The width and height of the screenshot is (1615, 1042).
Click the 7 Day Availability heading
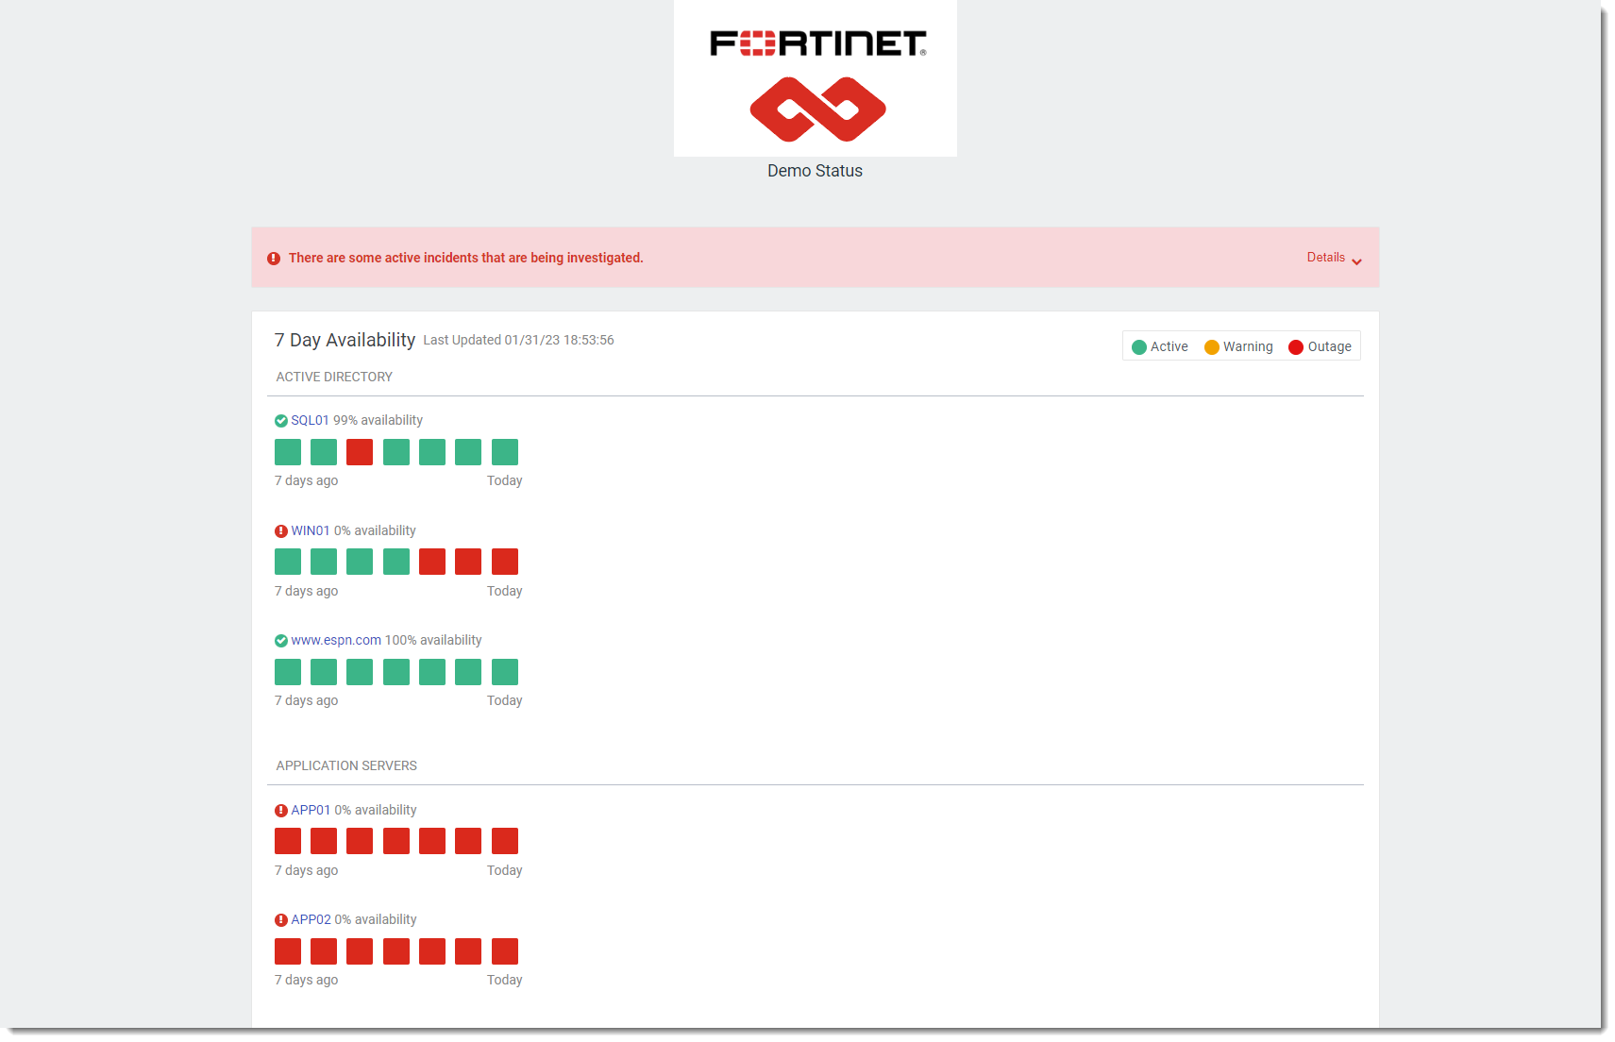tap(345, 340)
